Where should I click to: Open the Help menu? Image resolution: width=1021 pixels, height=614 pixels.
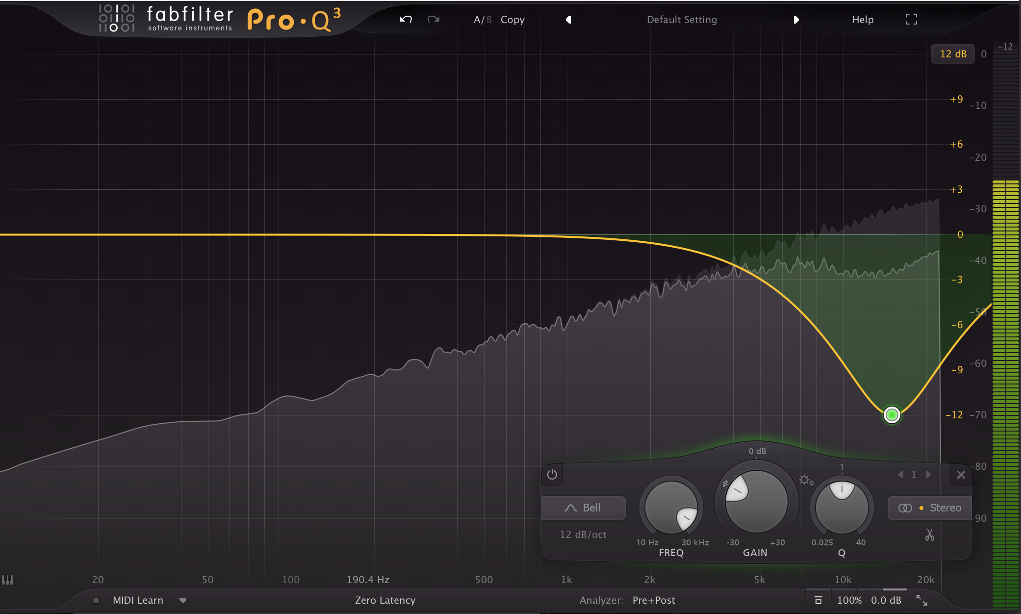tap(863, 20)
